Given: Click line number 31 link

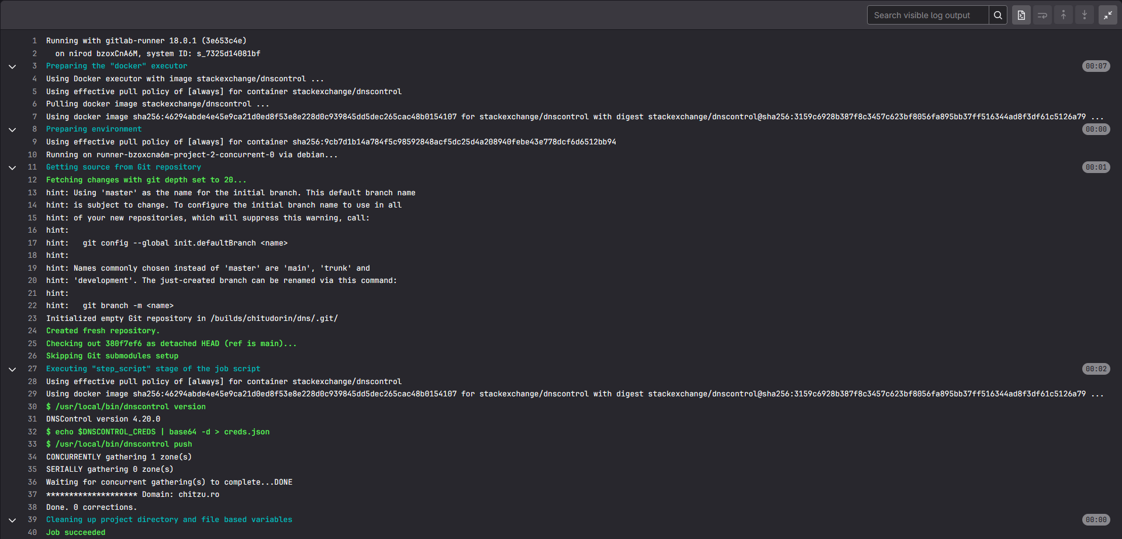Looking at the screenshot, I should click(32, 419).
